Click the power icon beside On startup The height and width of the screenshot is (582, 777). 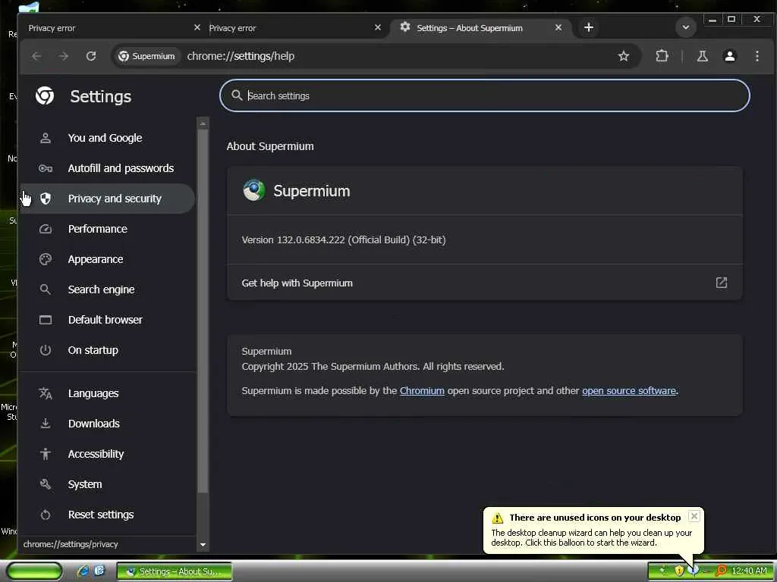pyautogui.click(x=45, y=350)
